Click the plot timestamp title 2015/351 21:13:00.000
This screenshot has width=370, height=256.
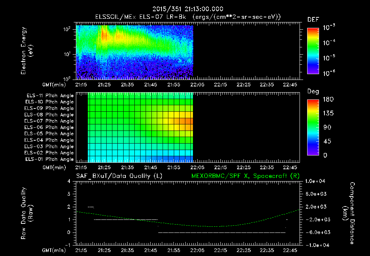pos(188,9)
